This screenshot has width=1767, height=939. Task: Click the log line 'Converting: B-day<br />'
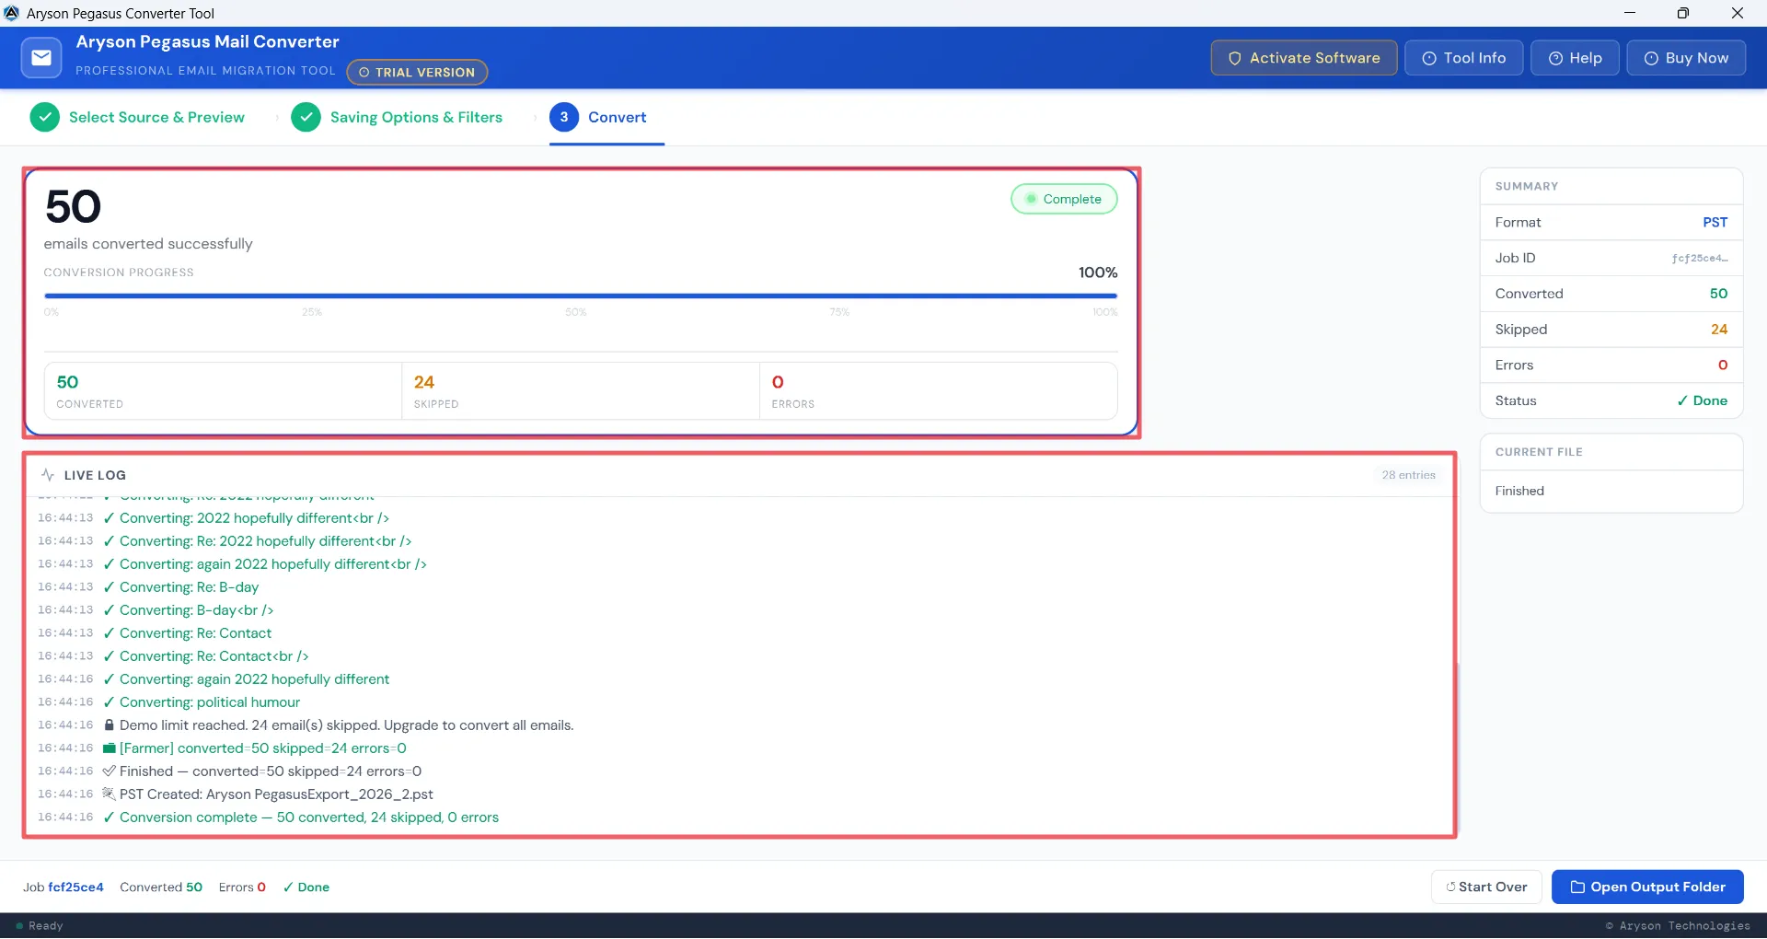coord(197,610)
